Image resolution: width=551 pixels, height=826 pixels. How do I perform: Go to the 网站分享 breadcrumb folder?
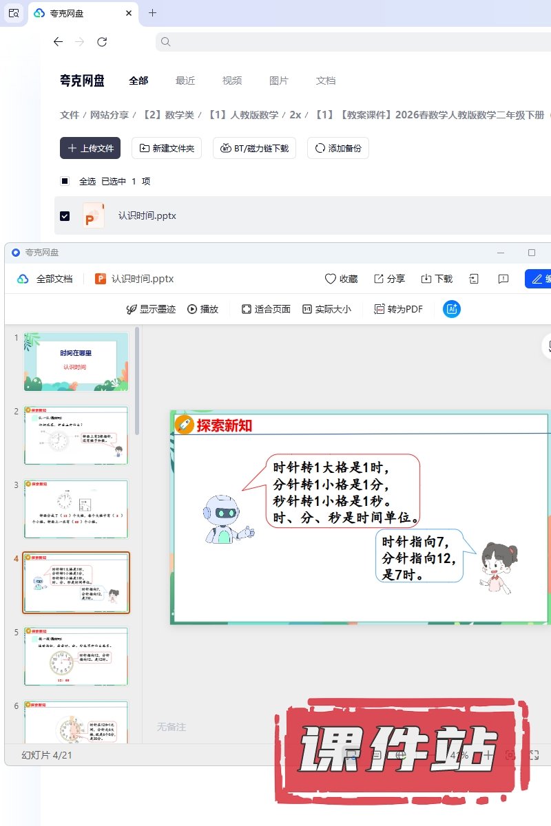(110, 115)
